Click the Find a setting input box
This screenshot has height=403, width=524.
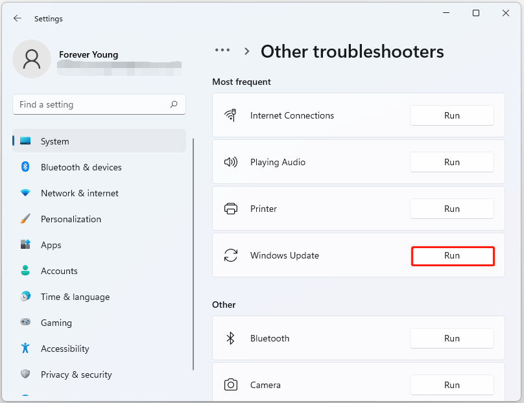[x=99, y=104]
